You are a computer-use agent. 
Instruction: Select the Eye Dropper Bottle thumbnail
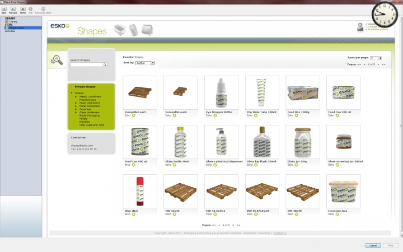[222, 92]
